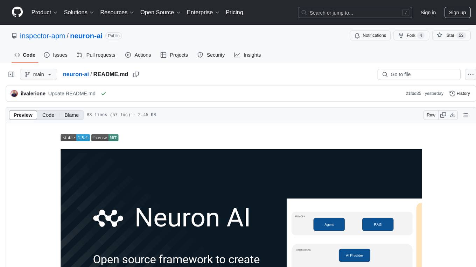Open the file History

click(460, 94)
